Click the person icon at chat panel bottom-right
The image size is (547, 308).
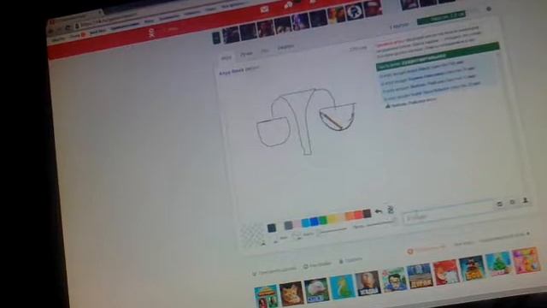pos(525,200)
